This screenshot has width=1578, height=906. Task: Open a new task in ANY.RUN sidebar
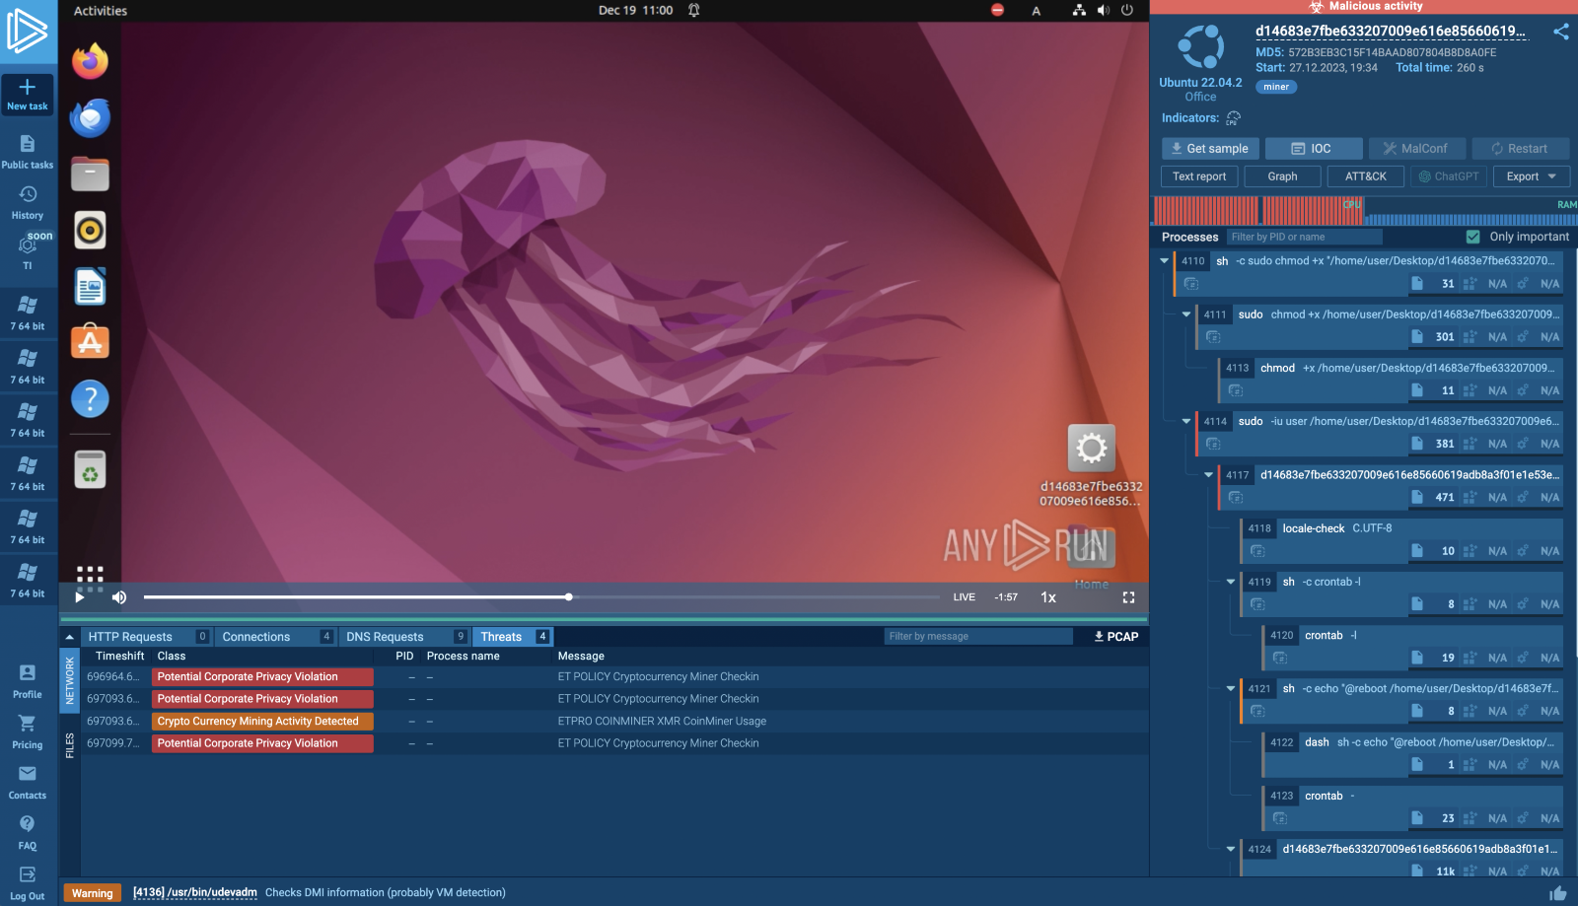28,94
